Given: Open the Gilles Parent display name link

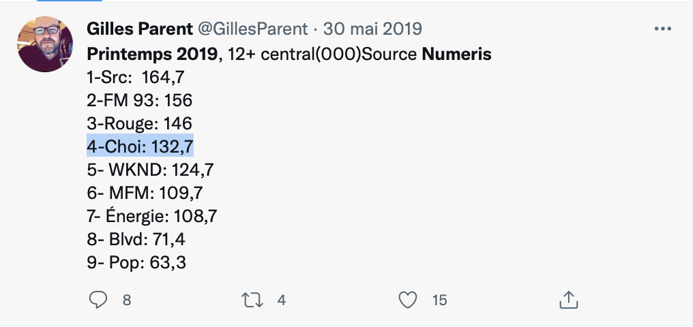Looking at the screenshot, I should 140,29.
